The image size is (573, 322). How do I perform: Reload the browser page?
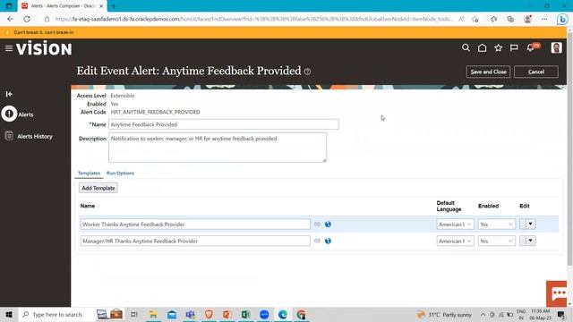pyautogui.click(x=27, y=19)
